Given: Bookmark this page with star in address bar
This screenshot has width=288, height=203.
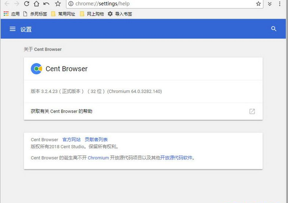Looking at the screenshot, I should [x=258, y=3].
